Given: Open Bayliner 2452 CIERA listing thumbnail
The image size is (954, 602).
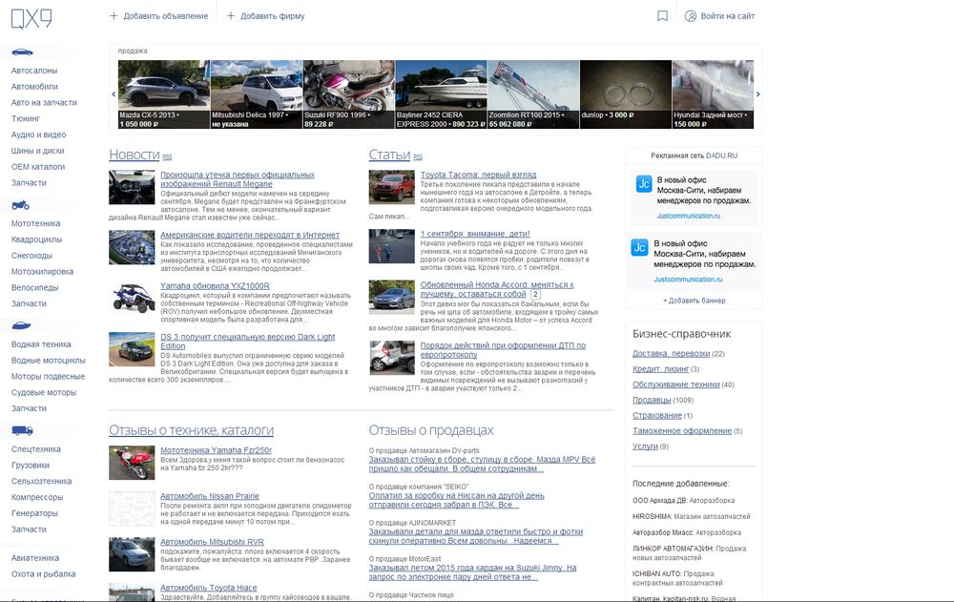Looking at the screenshot, I should pyautogui.click(x=441, y=94).
